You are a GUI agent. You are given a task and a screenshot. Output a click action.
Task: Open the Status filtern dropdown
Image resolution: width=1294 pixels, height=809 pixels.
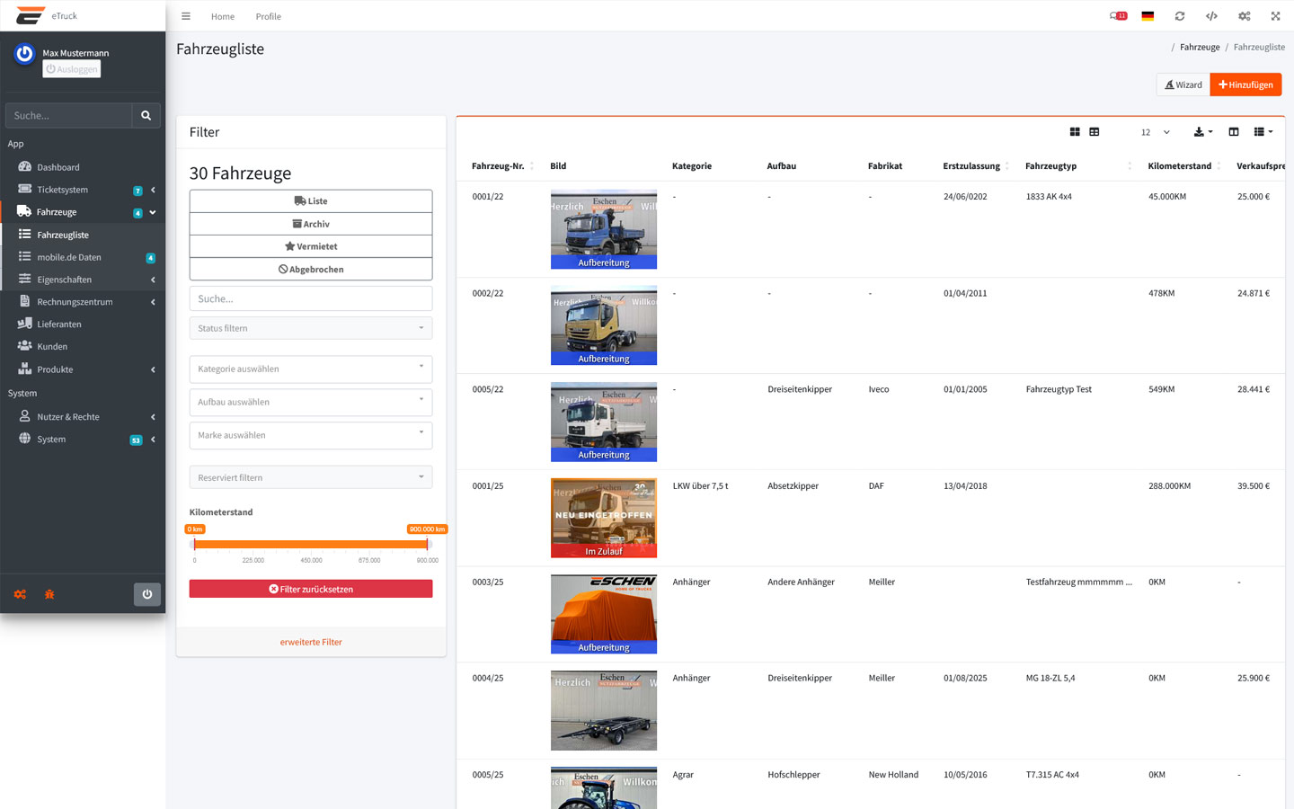pyautogui.click(x=311, y=328)
